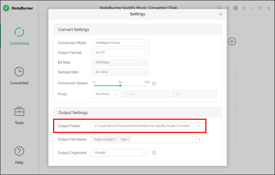Click the 1x speed label

(94, 82)
